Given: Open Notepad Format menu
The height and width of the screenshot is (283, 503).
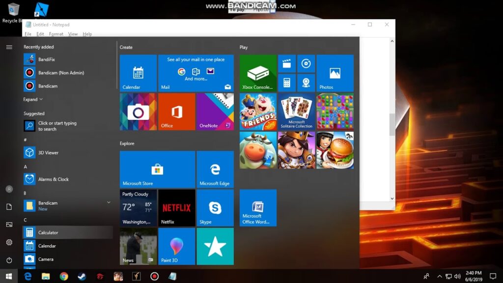Looking at the screenshot, I should 56,34.
